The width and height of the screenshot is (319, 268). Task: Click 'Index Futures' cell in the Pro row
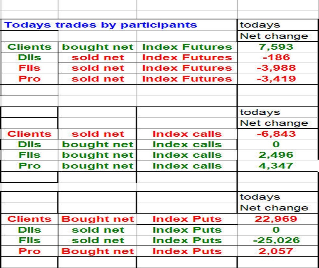point(187,79)
